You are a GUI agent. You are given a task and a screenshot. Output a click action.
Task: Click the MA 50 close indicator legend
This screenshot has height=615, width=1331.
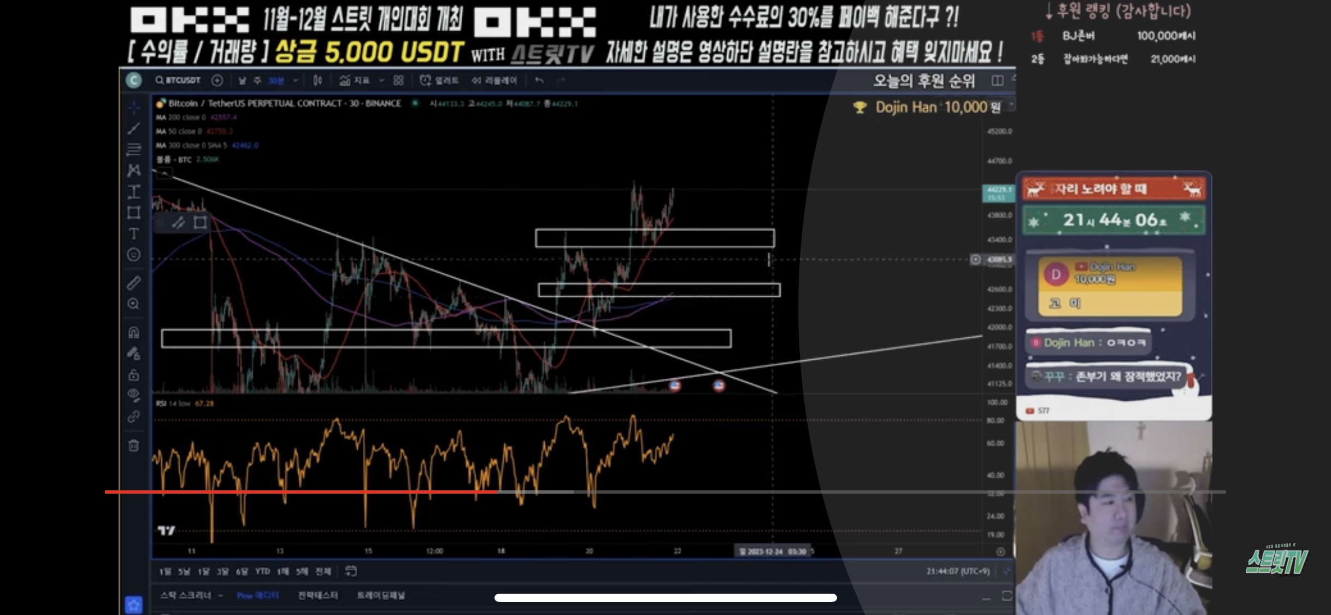[195, 131]
